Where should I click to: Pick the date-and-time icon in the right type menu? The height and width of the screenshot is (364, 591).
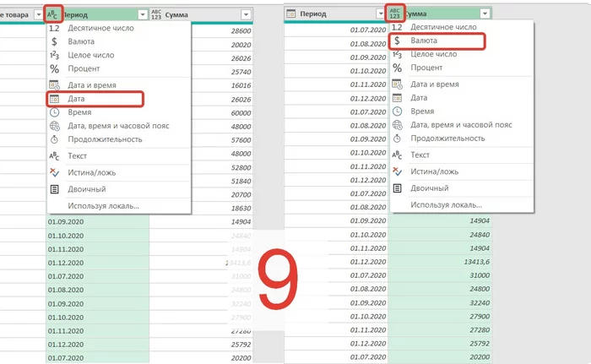397,84
